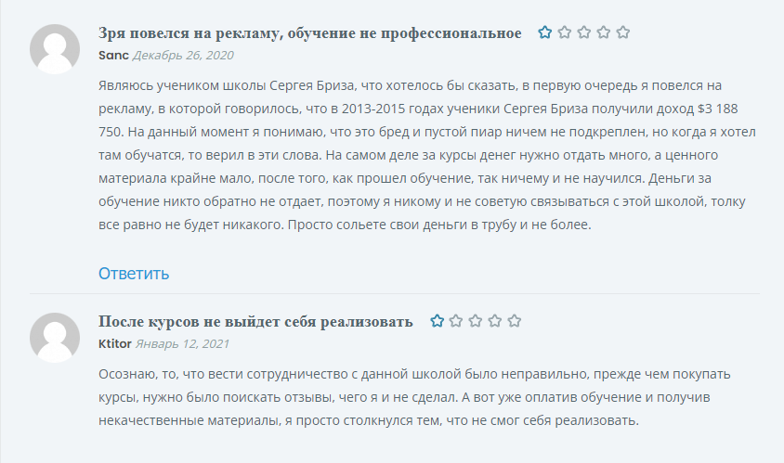
Task: Open Ktitor's avatar image
Action: (x=54, y=337)
